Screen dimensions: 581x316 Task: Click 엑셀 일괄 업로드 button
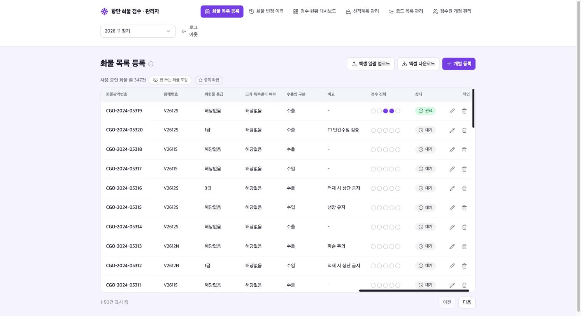[371, 64]
